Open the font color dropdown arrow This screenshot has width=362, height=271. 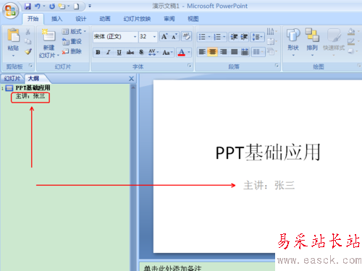[x=189, y=52]
